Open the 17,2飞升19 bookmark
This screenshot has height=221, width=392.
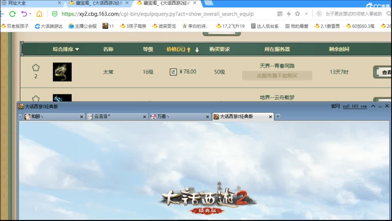[x=230, y=26]
